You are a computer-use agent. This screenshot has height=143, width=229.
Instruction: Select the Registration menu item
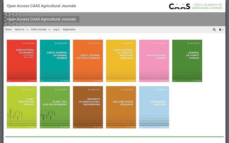pos(69,29)
